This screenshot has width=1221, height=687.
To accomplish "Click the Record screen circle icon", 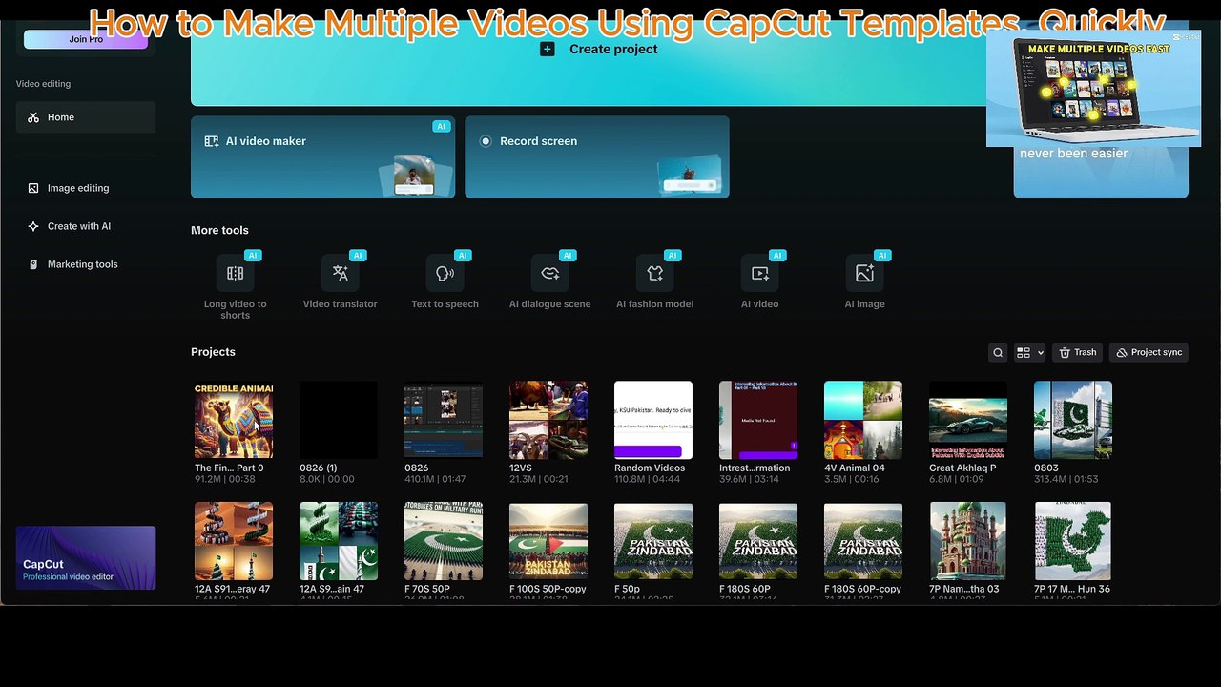I will pyautogui.click(x=486, y=141).
